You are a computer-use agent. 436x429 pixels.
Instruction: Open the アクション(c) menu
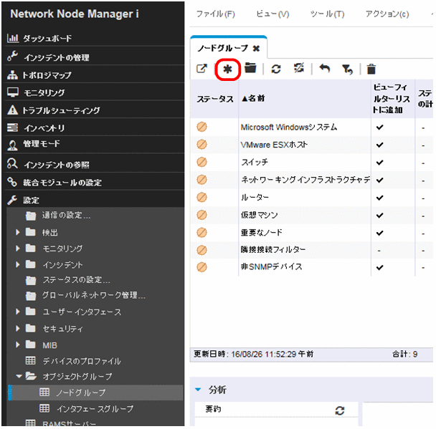pos(387,14)
